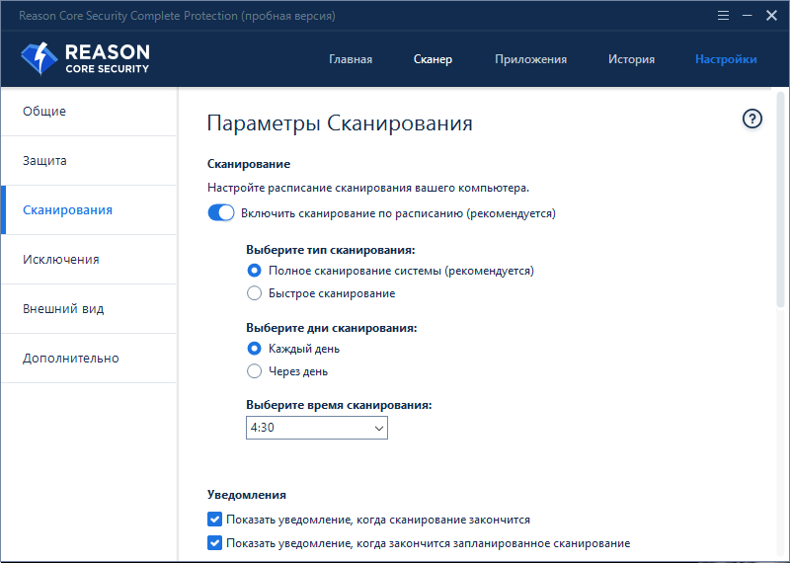Open Защита settings section
Screen dimensions: 790x563
click(89, 161)
